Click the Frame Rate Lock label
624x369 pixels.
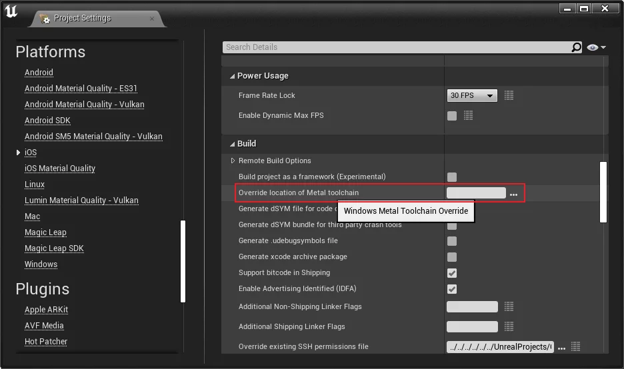point(267,95)
